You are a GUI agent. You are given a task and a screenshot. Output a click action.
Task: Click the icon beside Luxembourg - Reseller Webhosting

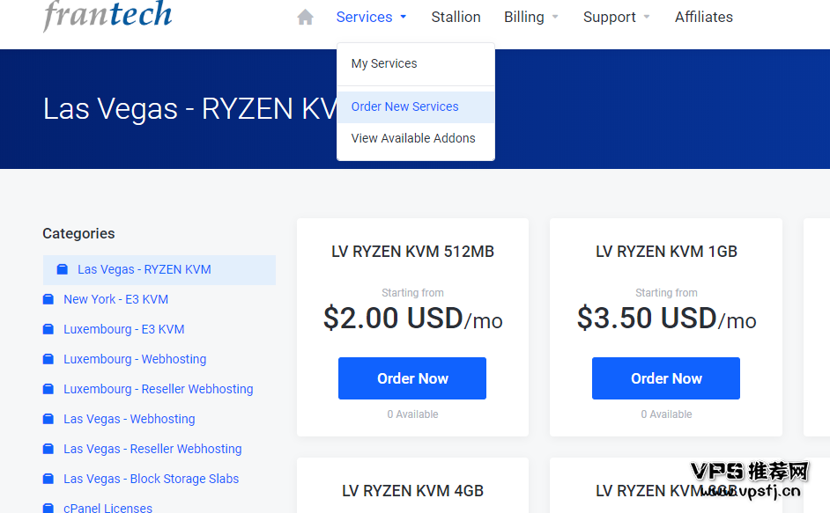pos(48,389)
